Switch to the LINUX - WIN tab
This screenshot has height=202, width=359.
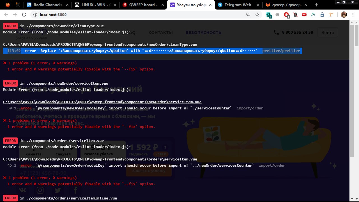click(95, 5)
